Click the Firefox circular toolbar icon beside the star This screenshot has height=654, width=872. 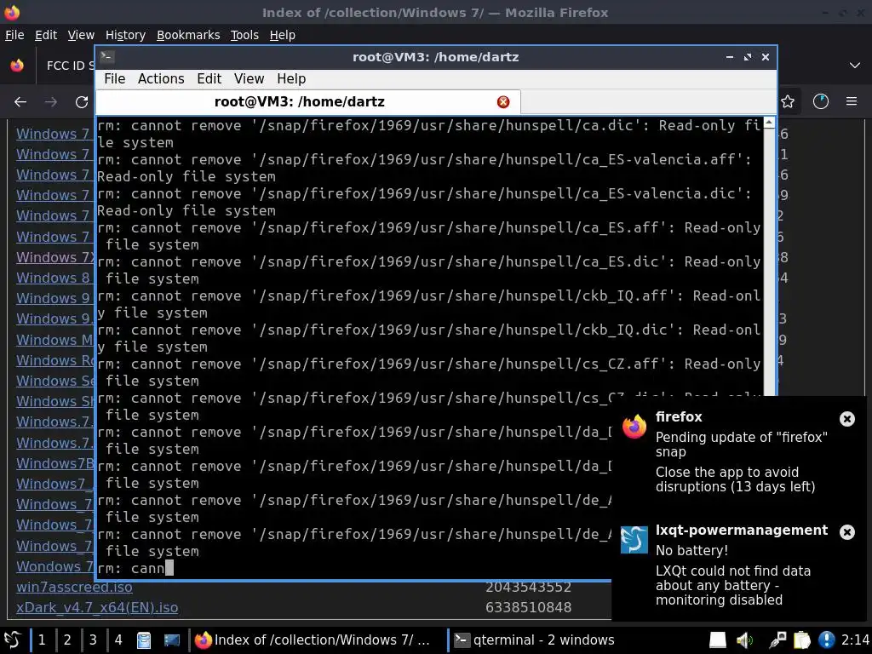coord(821,101)
